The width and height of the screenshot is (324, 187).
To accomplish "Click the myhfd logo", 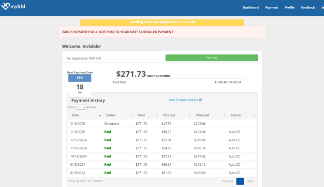I will click(13, 6).
